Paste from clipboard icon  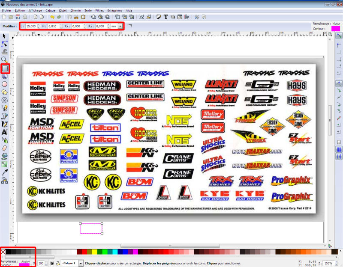[x=83, y=17]
